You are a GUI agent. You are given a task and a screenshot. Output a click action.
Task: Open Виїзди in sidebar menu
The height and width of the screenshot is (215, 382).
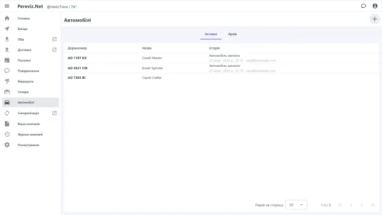pos(30,29)
